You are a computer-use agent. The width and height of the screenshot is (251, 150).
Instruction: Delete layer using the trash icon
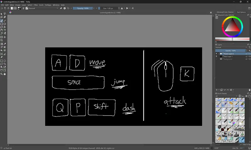[249, 90]
